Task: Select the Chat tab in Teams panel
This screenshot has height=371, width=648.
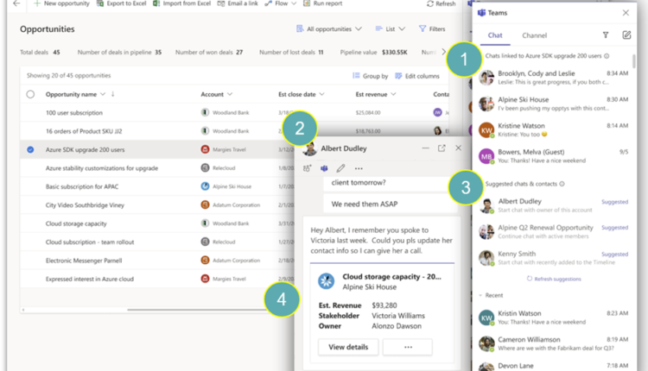Action: [495, 36]
